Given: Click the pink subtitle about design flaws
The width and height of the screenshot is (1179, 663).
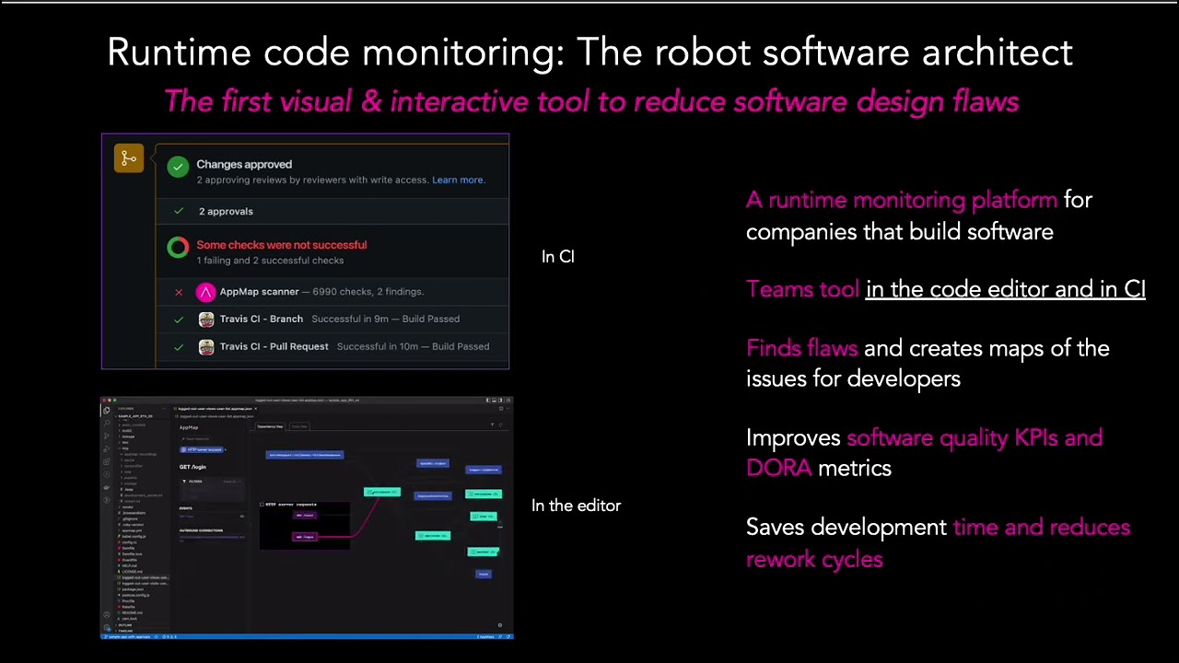Looking at the screenshot, I should [591, 101].
